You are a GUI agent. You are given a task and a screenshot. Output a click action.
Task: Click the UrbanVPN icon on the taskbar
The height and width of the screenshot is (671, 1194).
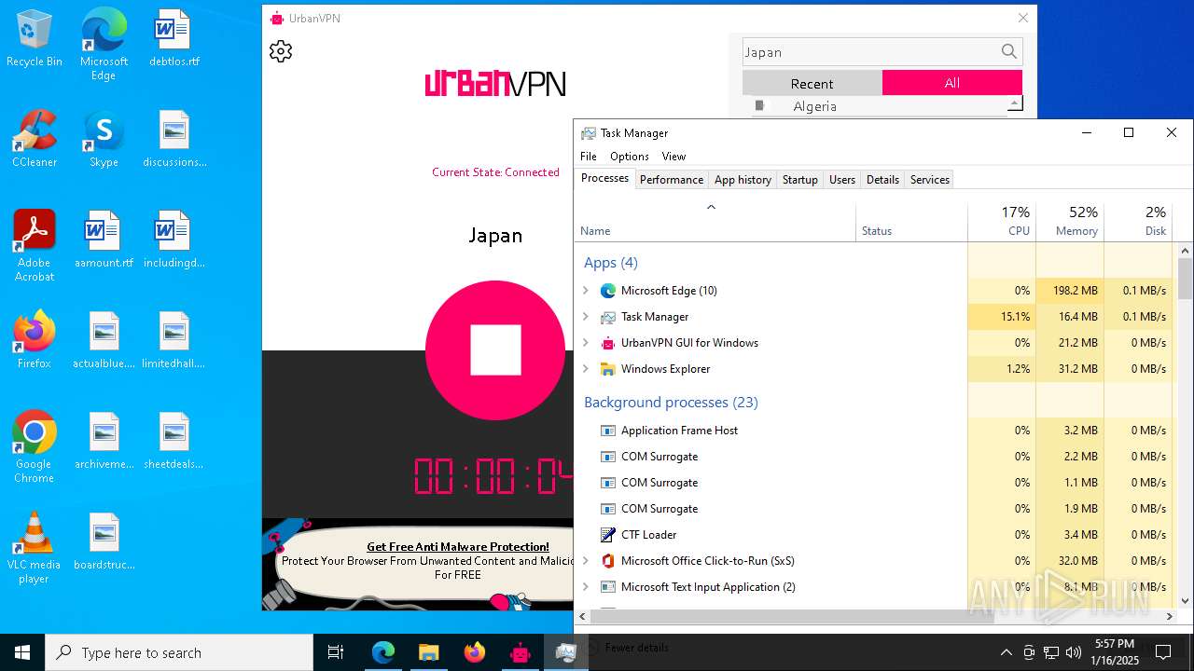[520, 652]
